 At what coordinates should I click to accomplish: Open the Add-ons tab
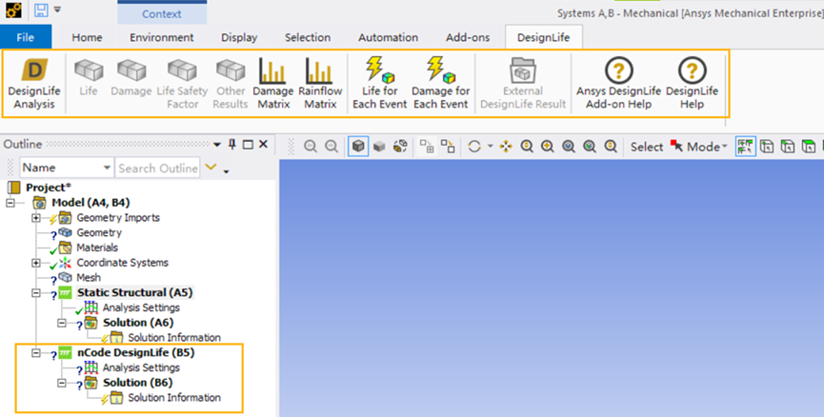click(468, 37)
